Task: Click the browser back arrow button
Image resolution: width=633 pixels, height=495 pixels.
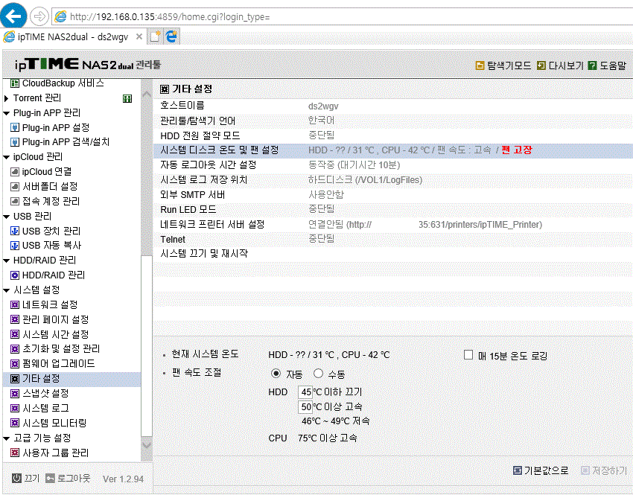Action: [13, 16]
